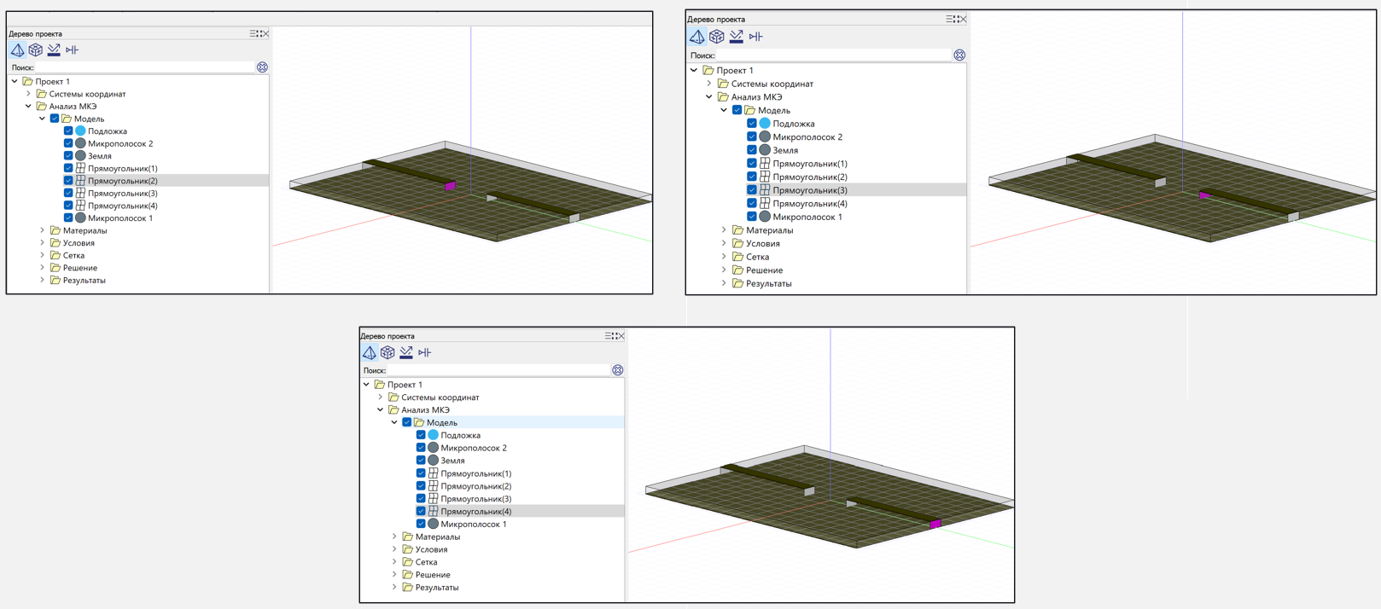This screenshot has height=609, width=1381.
Task: Click magenta port face in bottom panel 3D view
Action: [935, 524]
